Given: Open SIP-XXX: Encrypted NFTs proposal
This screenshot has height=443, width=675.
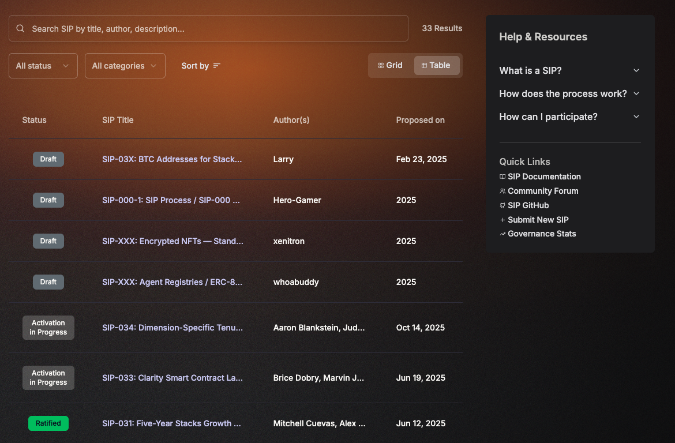Looking at the screenshot, I should click(x=172, y=241).
